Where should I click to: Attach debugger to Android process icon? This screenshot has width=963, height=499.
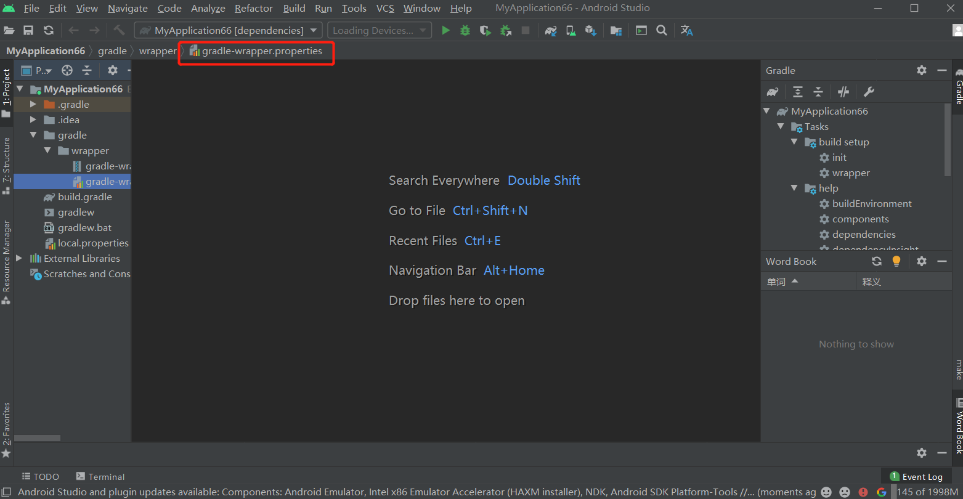pos(506,30)
